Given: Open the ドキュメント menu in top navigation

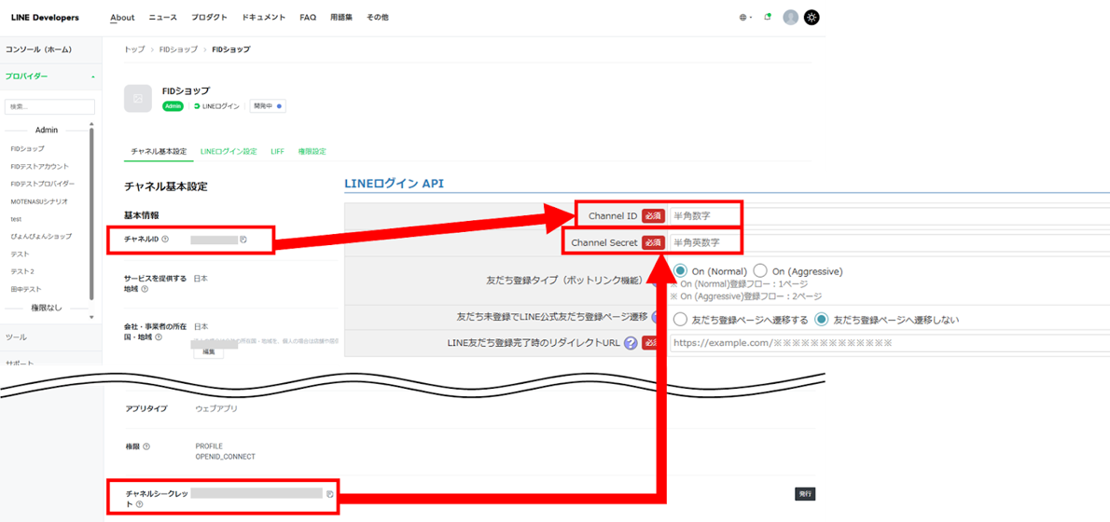Looking at the screenshot, I should (263, 17).
